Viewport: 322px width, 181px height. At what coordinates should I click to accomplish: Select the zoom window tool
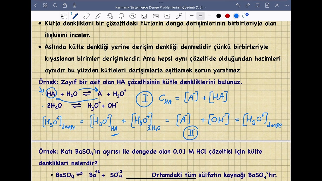[x=64, y=16]
